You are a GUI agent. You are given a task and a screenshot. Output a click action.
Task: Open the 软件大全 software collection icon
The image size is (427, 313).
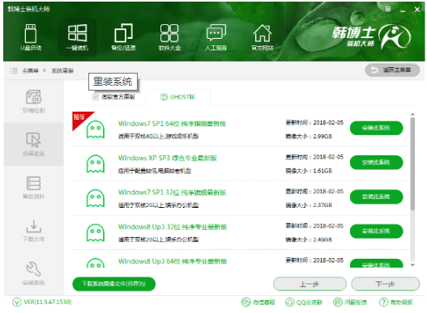click(169, 33)
